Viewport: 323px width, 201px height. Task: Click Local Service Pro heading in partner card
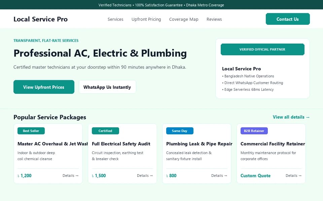(x=242, y=69)
